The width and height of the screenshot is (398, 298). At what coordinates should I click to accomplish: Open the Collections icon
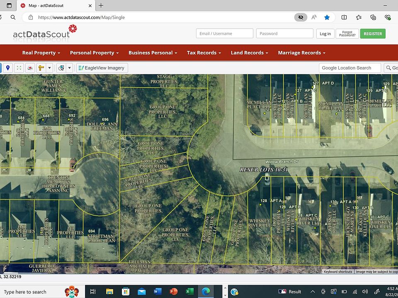[373, 17]
